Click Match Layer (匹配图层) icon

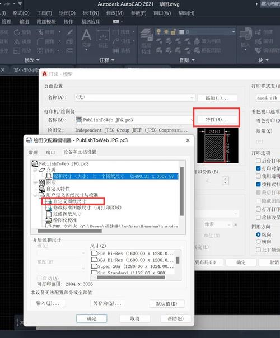coord(197,50)
